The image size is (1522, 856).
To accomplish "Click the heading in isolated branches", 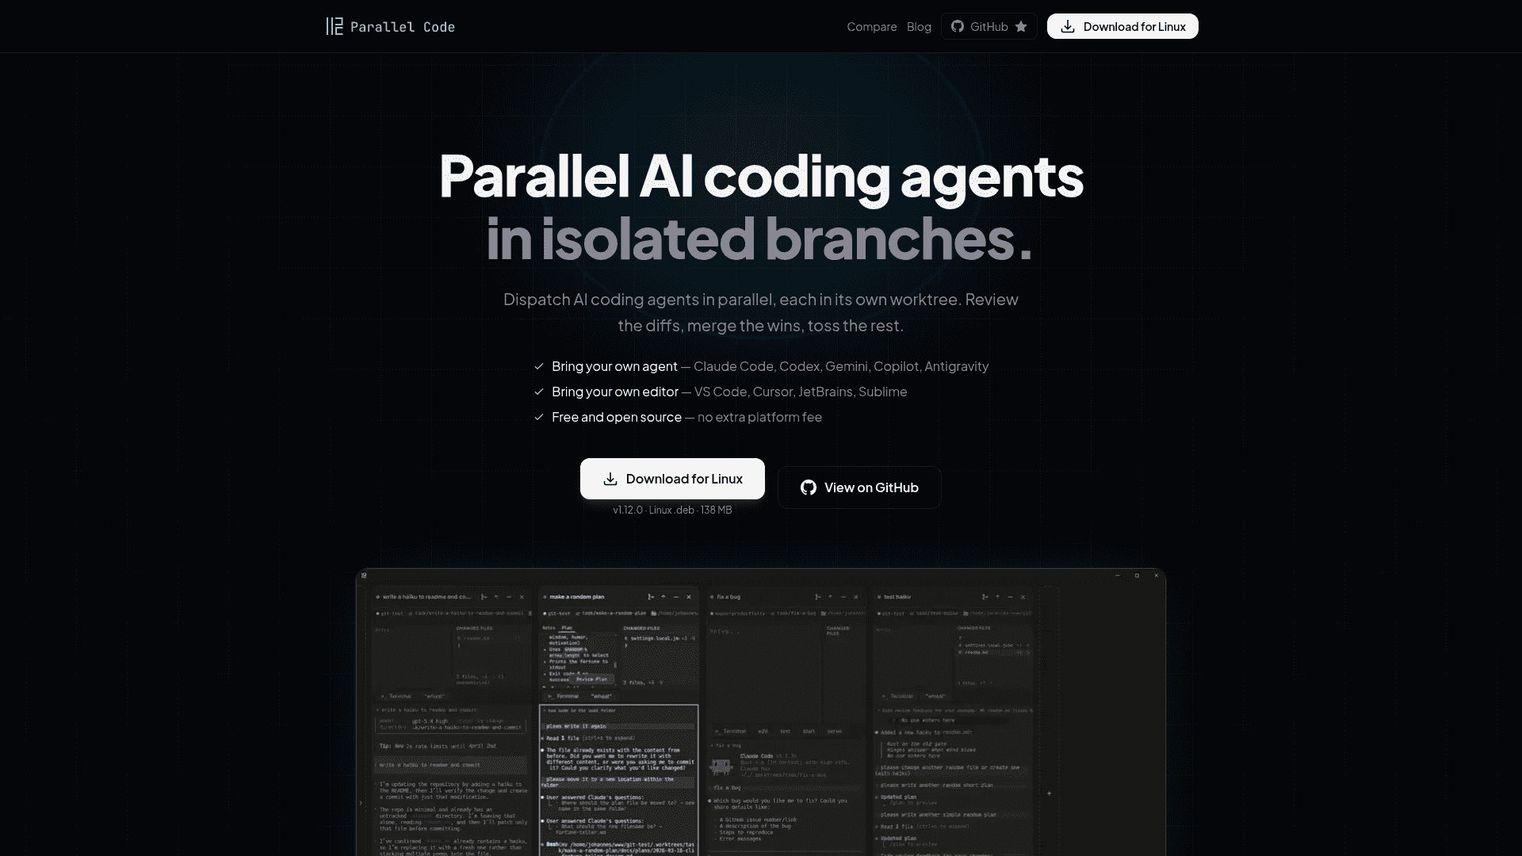I will (x=759, y=238).
